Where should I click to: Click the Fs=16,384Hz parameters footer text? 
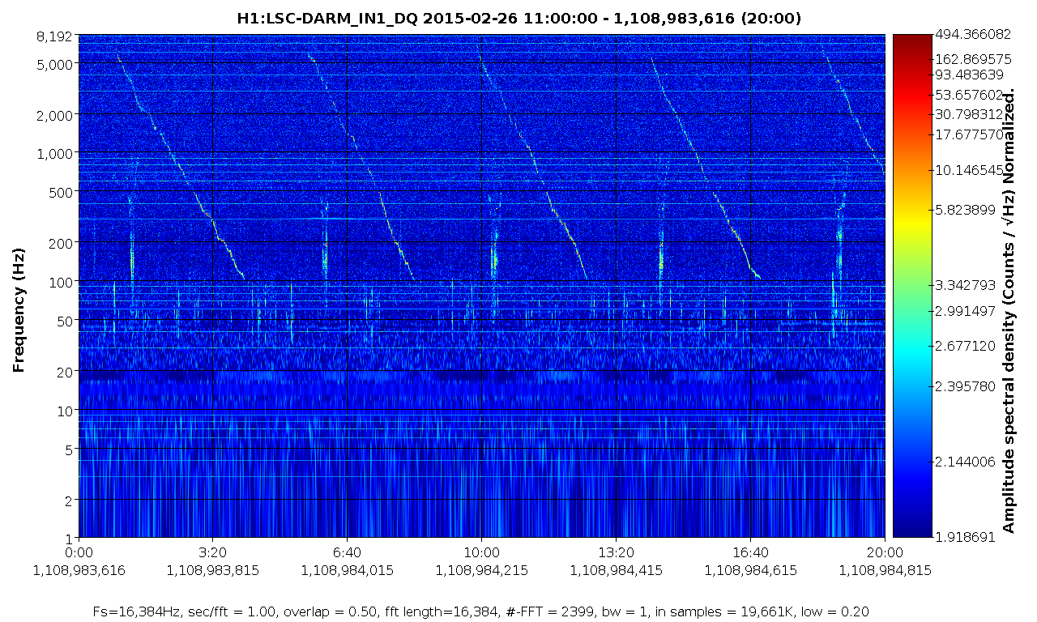(x=482, y=610)
